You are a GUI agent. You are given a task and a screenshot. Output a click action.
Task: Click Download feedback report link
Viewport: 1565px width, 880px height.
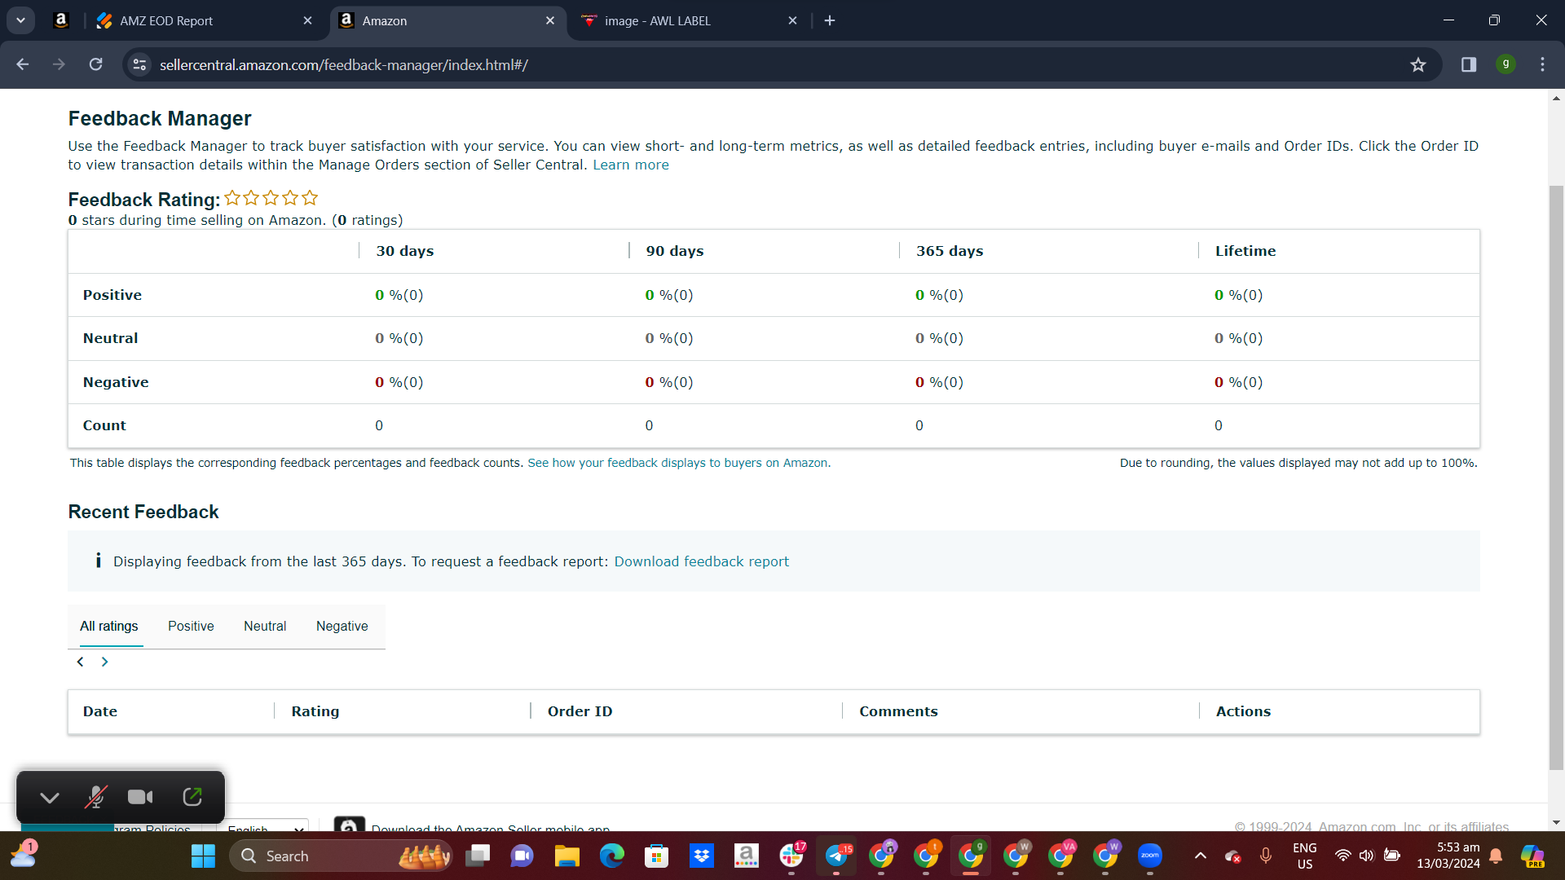pos(702,561)
